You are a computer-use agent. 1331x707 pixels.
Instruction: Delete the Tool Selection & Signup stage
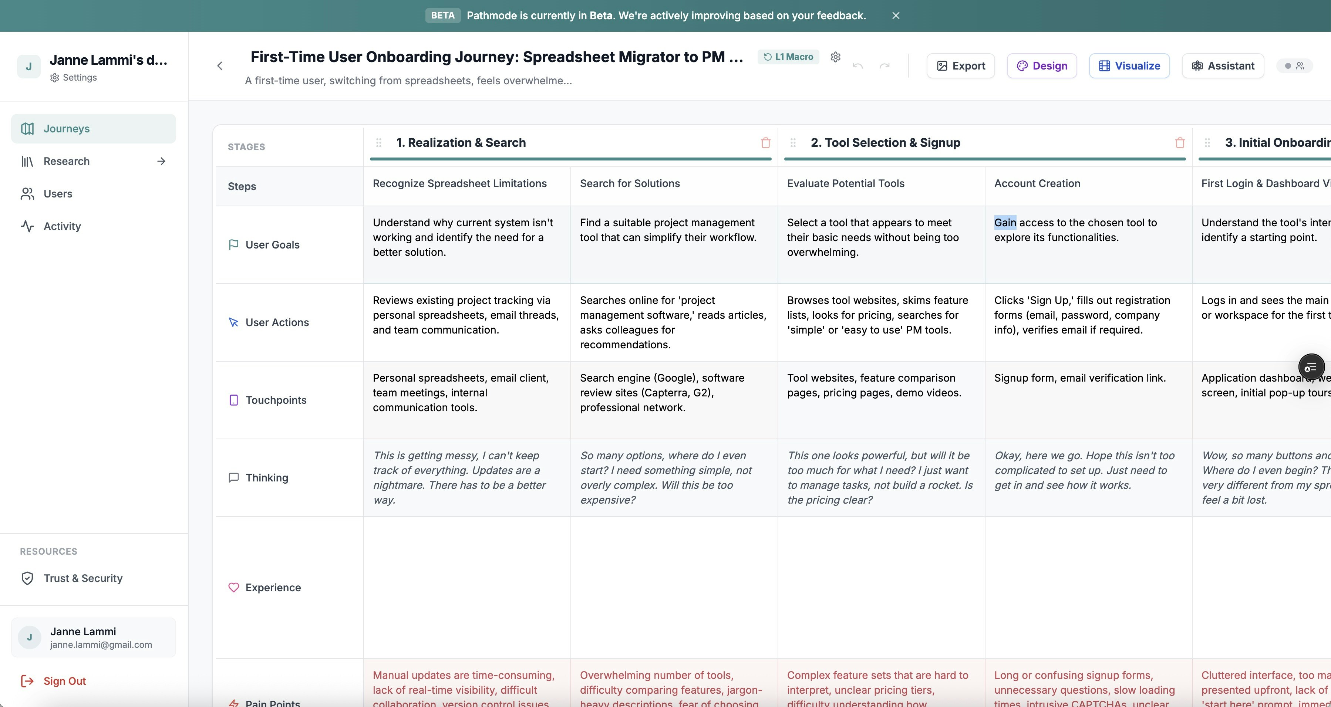click(x=1180, y=143)
